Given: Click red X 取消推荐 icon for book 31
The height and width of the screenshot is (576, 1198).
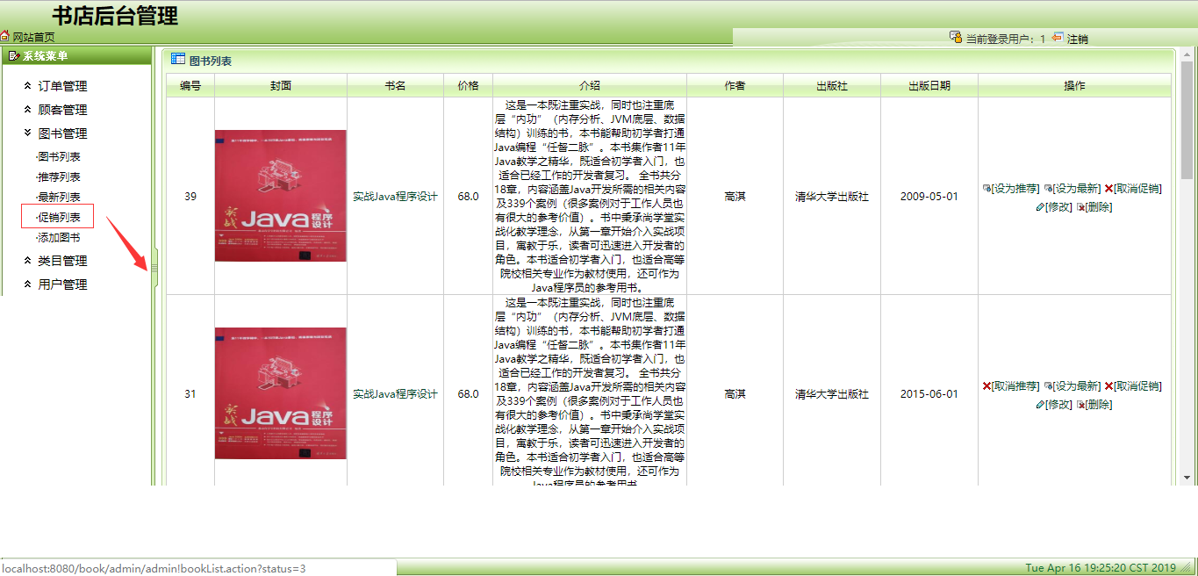Looking at the screenshot, I should (x=986, y=386).
